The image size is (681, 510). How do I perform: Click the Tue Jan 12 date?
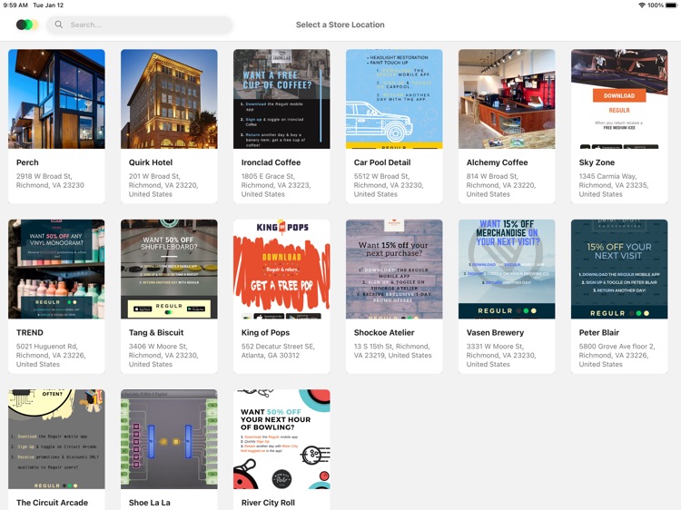pos(48,5)
